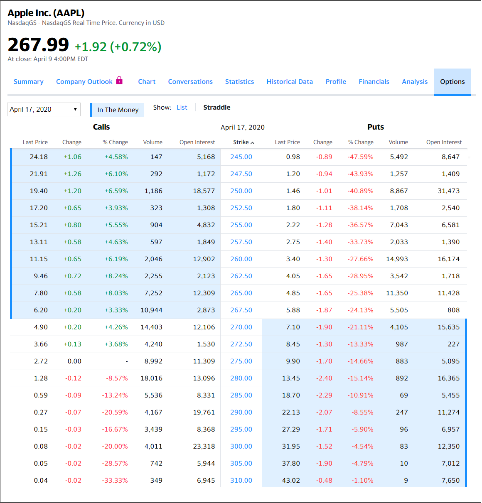Open the Financials tab
The image size is (482, 503).
coord(374,81)
